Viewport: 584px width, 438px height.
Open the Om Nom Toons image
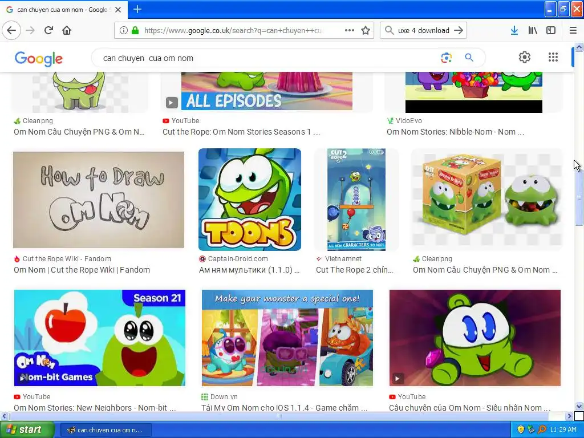point(250,200)
